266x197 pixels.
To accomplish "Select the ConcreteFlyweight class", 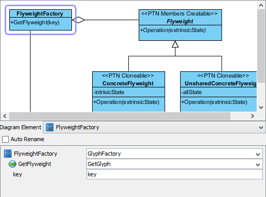I will 128,92.
